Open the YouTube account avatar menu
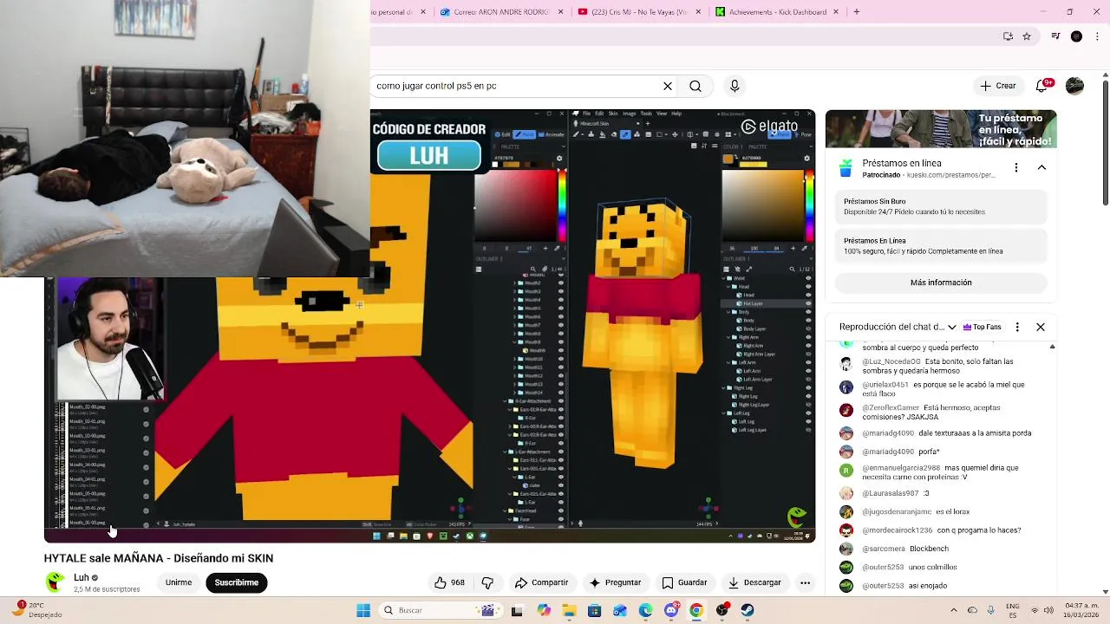Viewport: 1110px width, 624px height. 1074,86
